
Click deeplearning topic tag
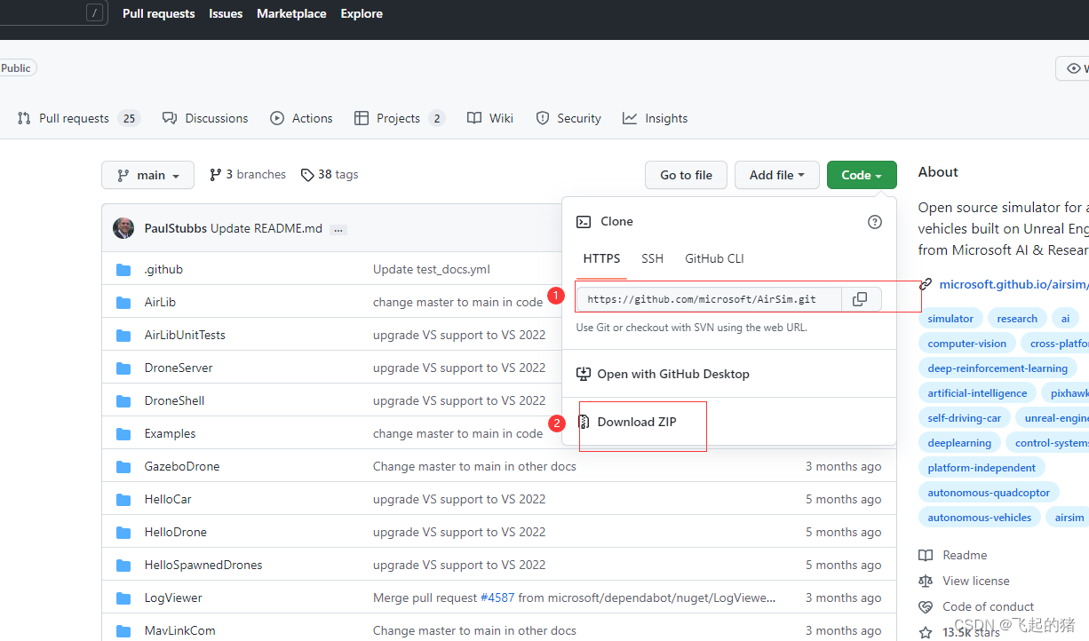[x=959, y=443]
